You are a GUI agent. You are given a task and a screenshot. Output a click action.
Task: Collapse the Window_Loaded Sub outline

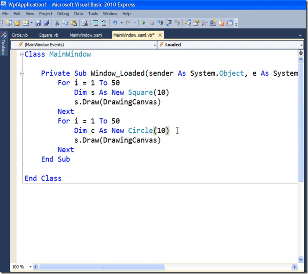[22, 74]
